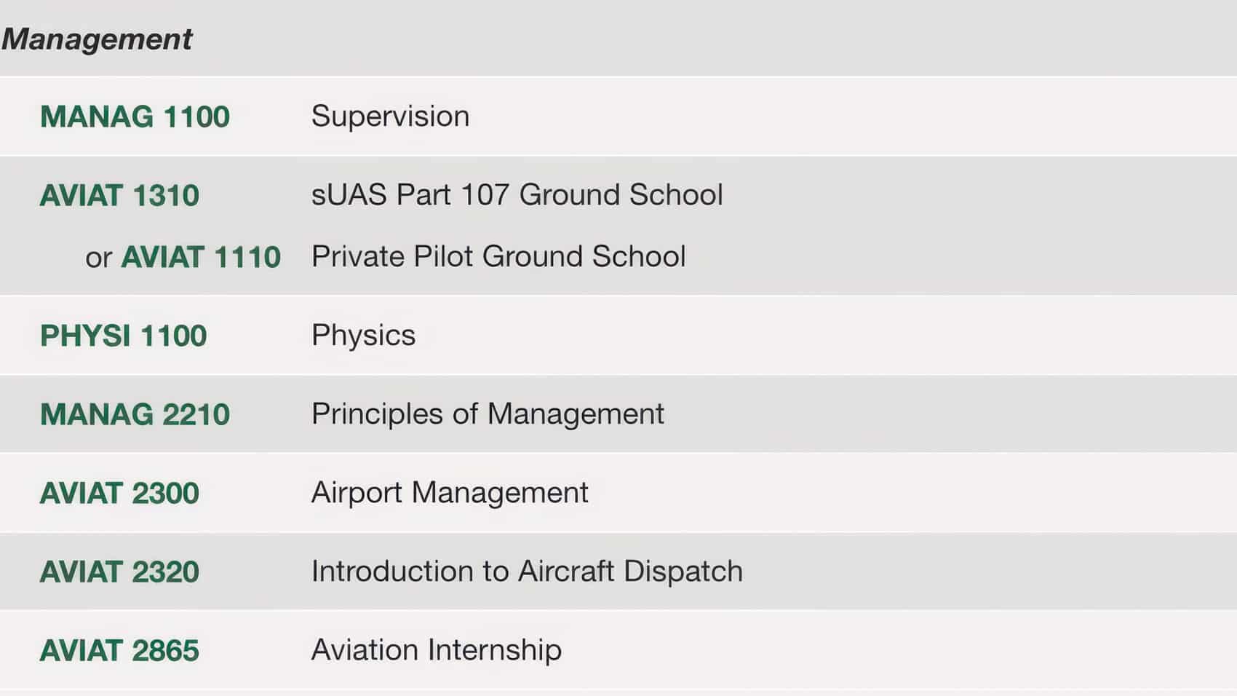This screenshot has height=696, width=1237.
Task: Select the Aviation Internship course title
Action: (x=436, y=650)
